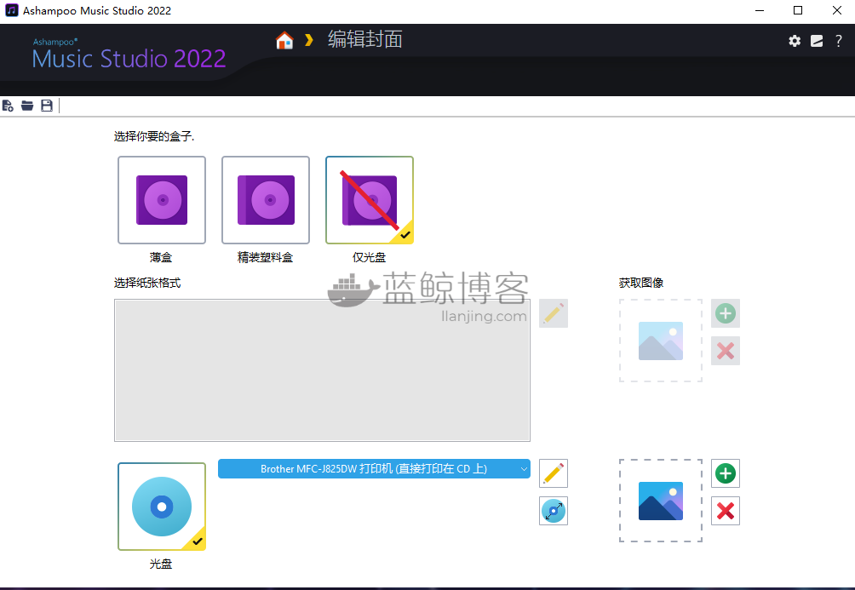Click the lower image placeholder thumbnail
This screenshot has width=855, height=590.
click(661, 501)
